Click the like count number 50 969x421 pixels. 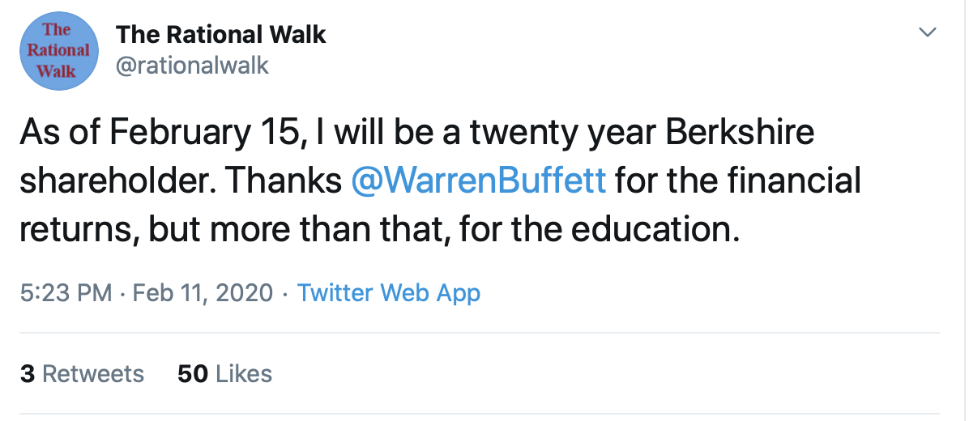pos(193,373)
